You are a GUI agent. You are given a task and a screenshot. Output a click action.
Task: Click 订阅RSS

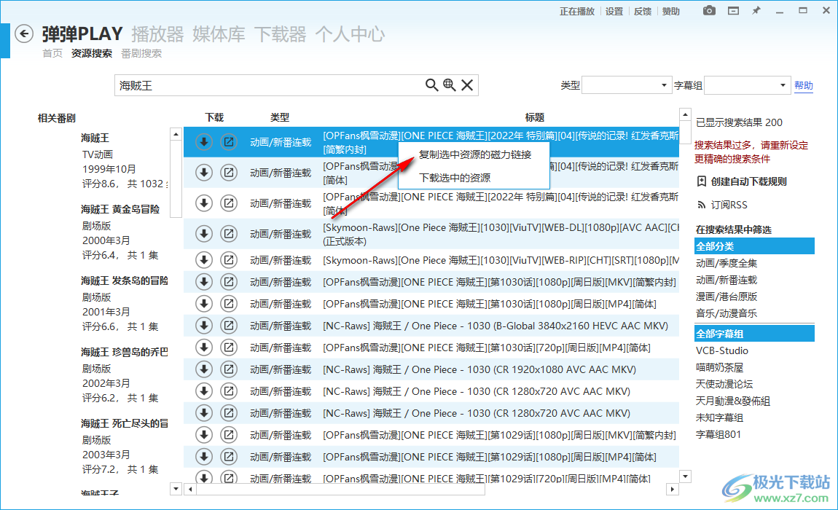[x=722, y=205]
